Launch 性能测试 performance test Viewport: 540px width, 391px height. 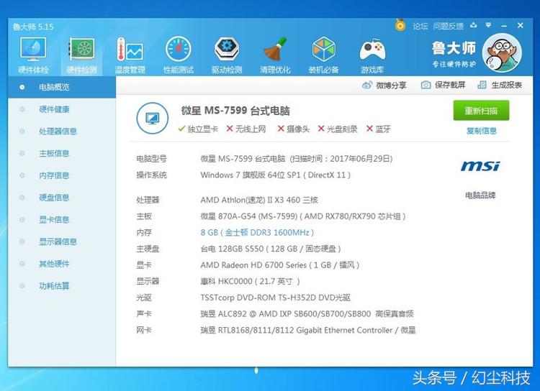[179, 55]
